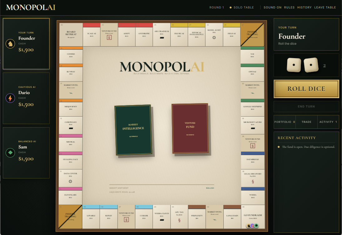
Task: Click Founder's knight avatar icon
Action: coord(10,44)
